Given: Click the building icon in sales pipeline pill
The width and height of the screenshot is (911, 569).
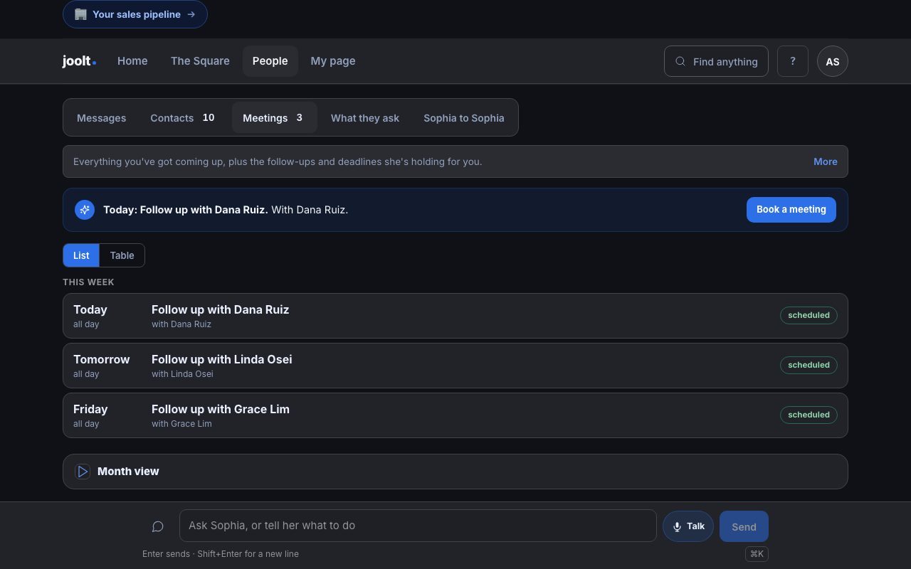Looking at the screenshot, I should [80, 14].
